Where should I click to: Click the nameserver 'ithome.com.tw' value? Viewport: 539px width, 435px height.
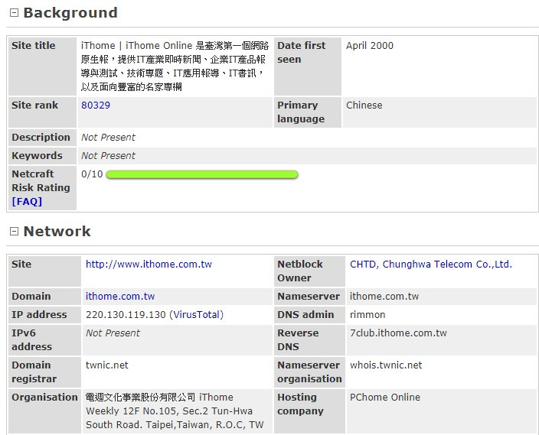384,297
